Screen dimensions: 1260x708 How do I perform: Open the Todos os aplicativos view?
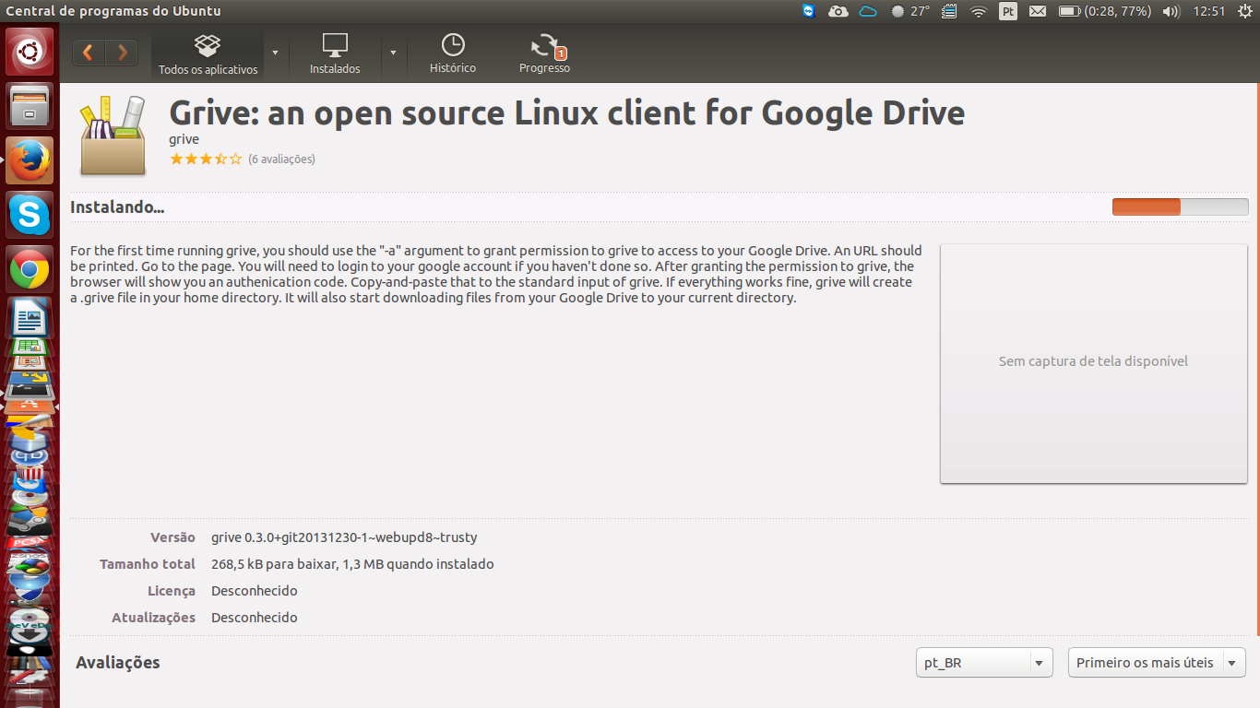click(x=208, y=53)
